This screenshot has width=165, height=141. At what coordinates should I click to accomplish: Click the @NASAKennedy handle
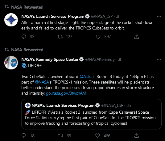point(100,59)
